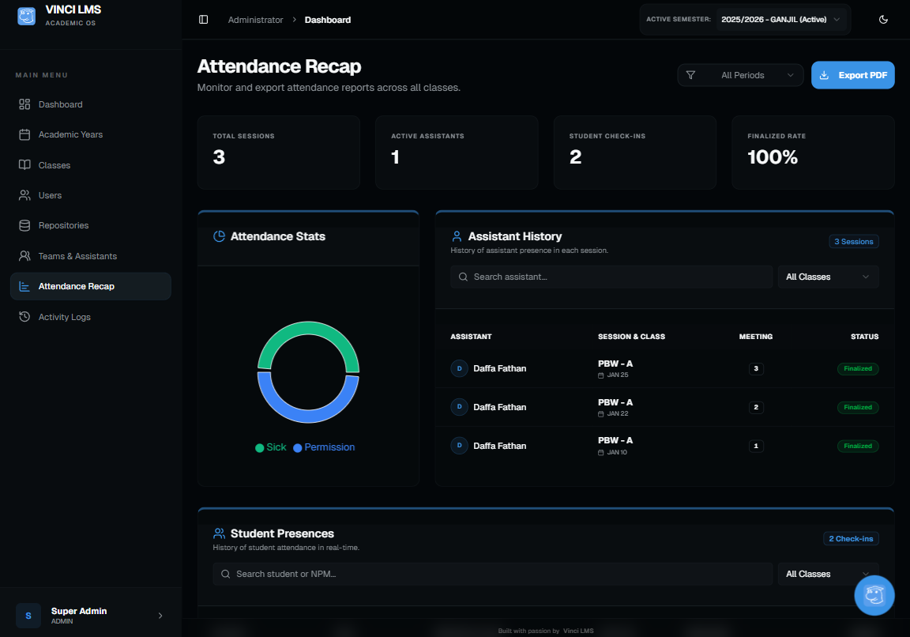
Task: Open the All Periods filter dropdown
Action: click(x=740, y=75)
